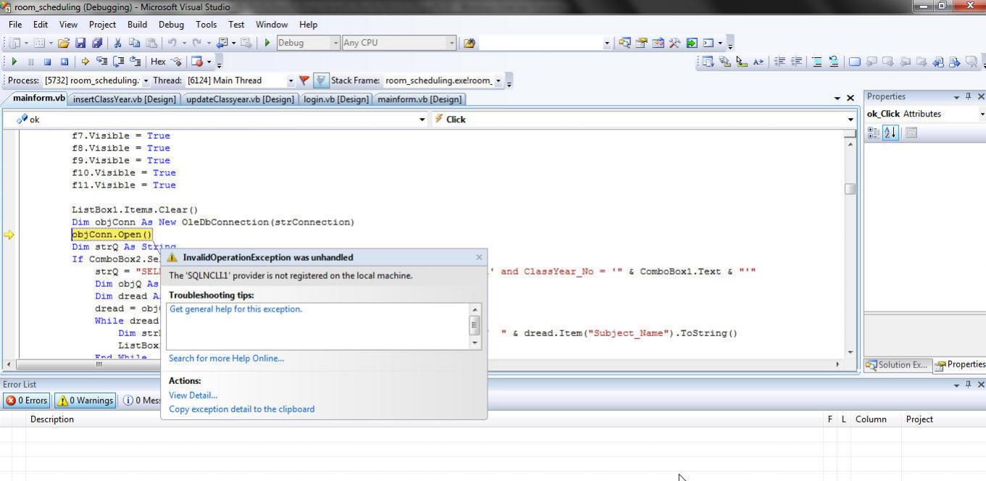Expand the Stack Frame dropdown

tap(498, 80)
